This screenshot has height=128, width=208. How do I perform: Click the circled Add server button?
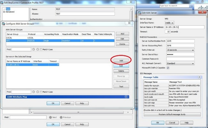(x=121, y=60)
